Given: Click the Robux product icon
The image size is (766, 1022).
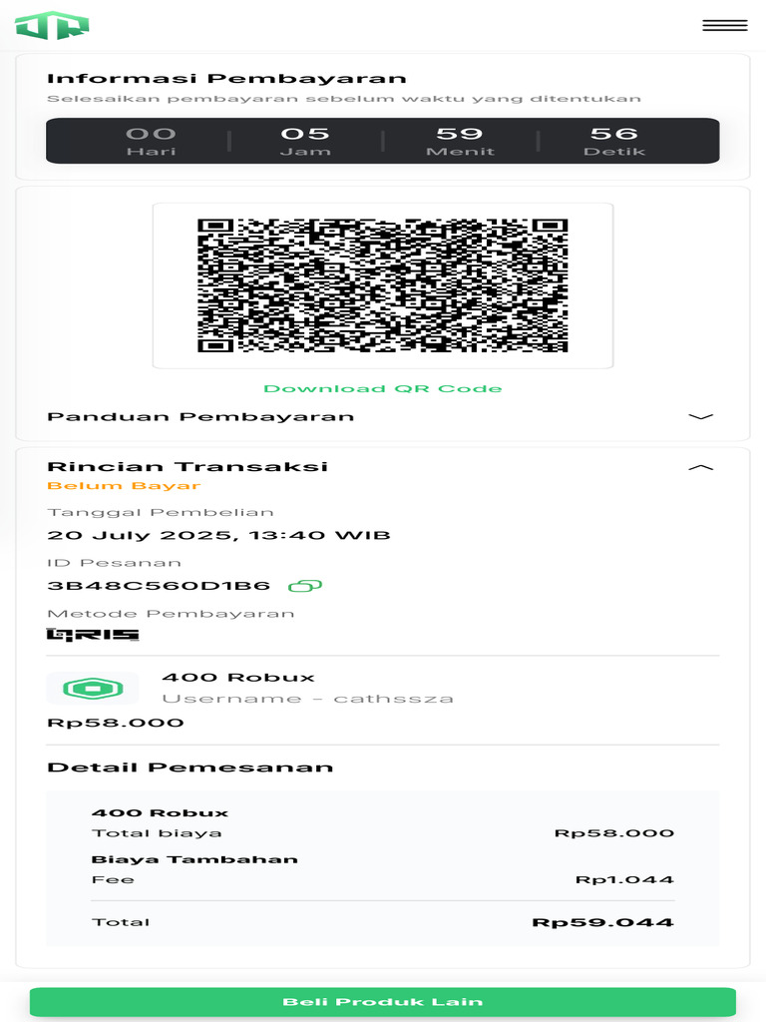Looking at the screenshot, I should (93, 688).
